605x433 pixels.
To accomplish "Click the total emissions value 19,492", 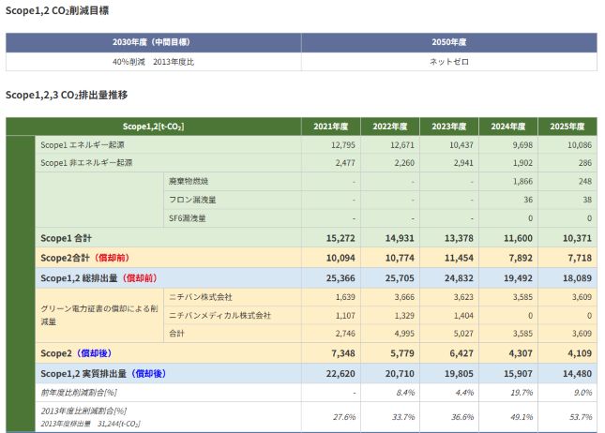I will [518, 278].
